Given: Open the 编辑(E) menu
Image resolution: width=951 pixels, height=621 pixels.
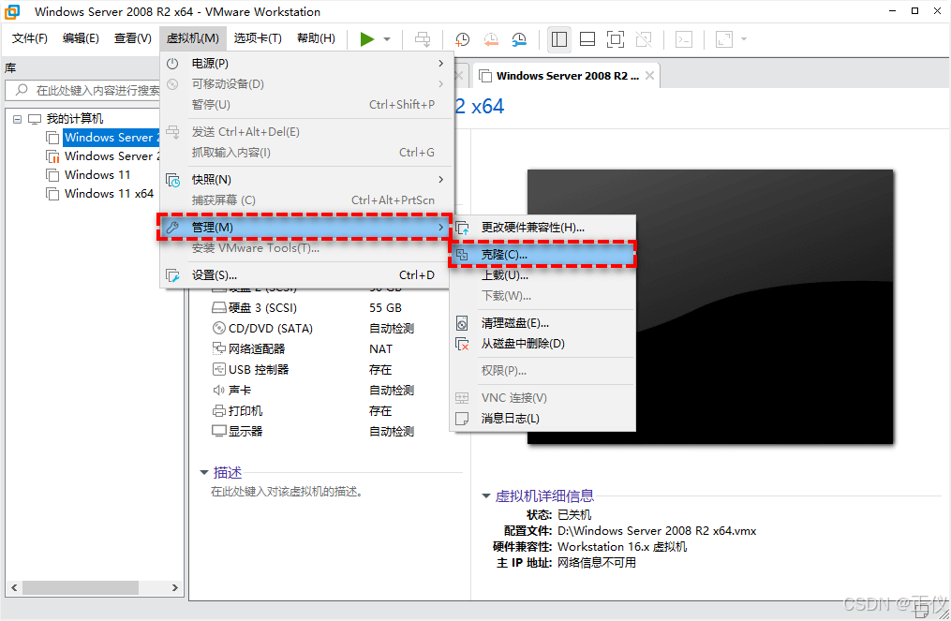Looking at the screenshot, I should point(81,38).
